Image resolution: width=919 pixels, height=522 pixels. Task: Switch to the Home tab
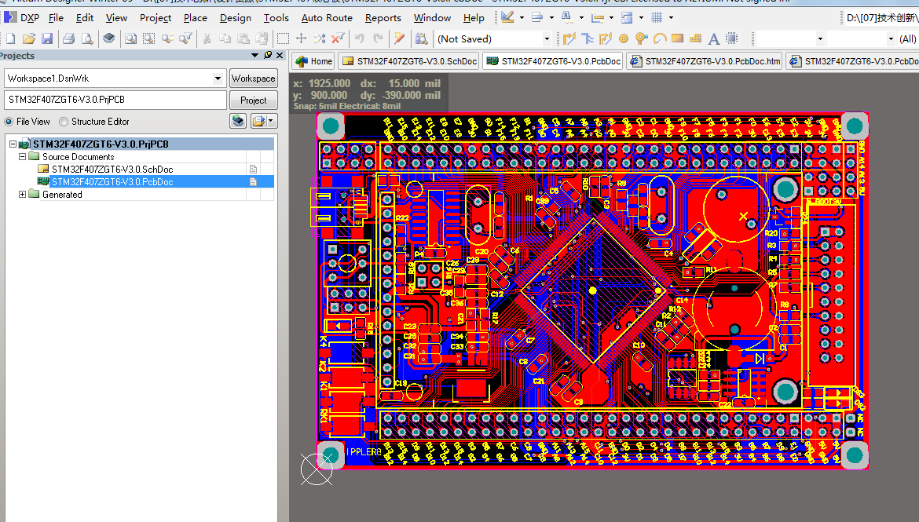tap(314, 61)
